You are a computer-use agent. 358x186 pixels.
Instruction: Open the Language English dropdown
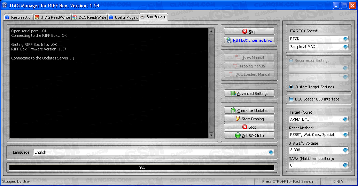click(271, 152)
